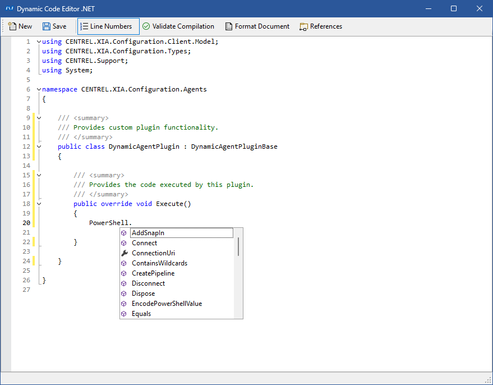
Task: Collapse the using directives block
Action: (39, 42)
